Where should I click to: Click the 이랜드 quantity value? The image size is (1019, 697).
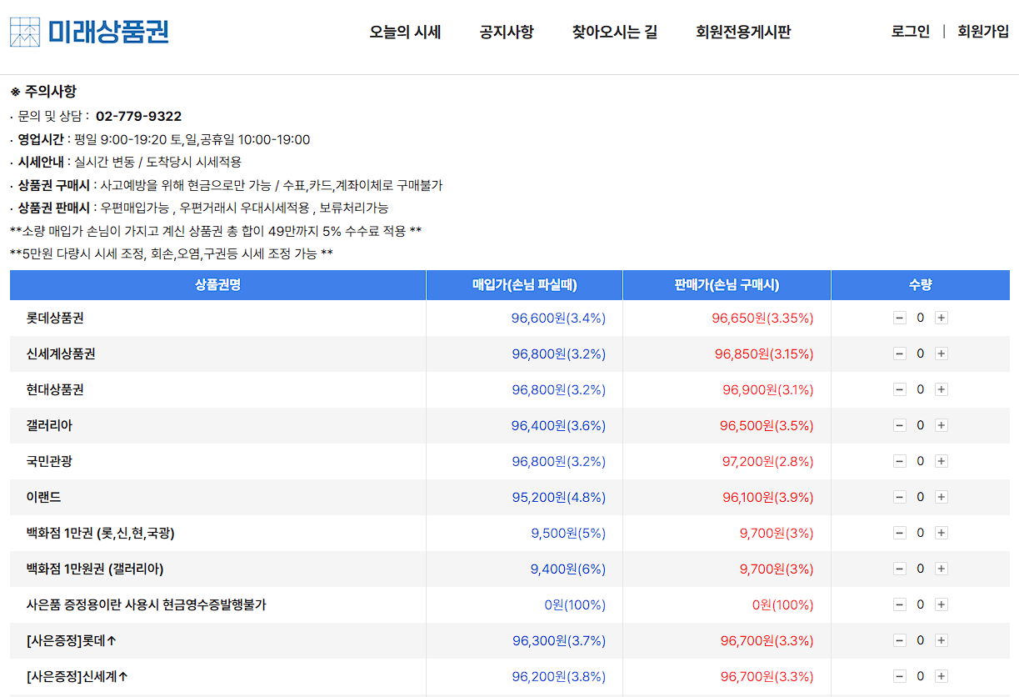921,497
